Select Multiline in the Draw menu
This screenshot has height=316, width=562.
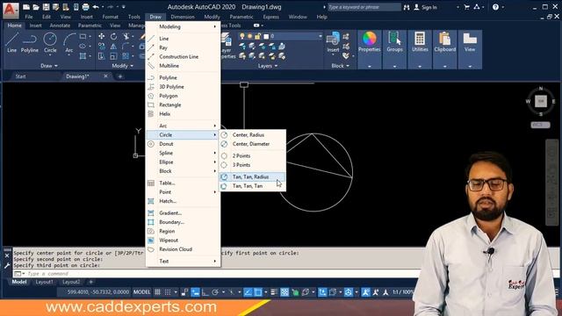coord(183,66)
